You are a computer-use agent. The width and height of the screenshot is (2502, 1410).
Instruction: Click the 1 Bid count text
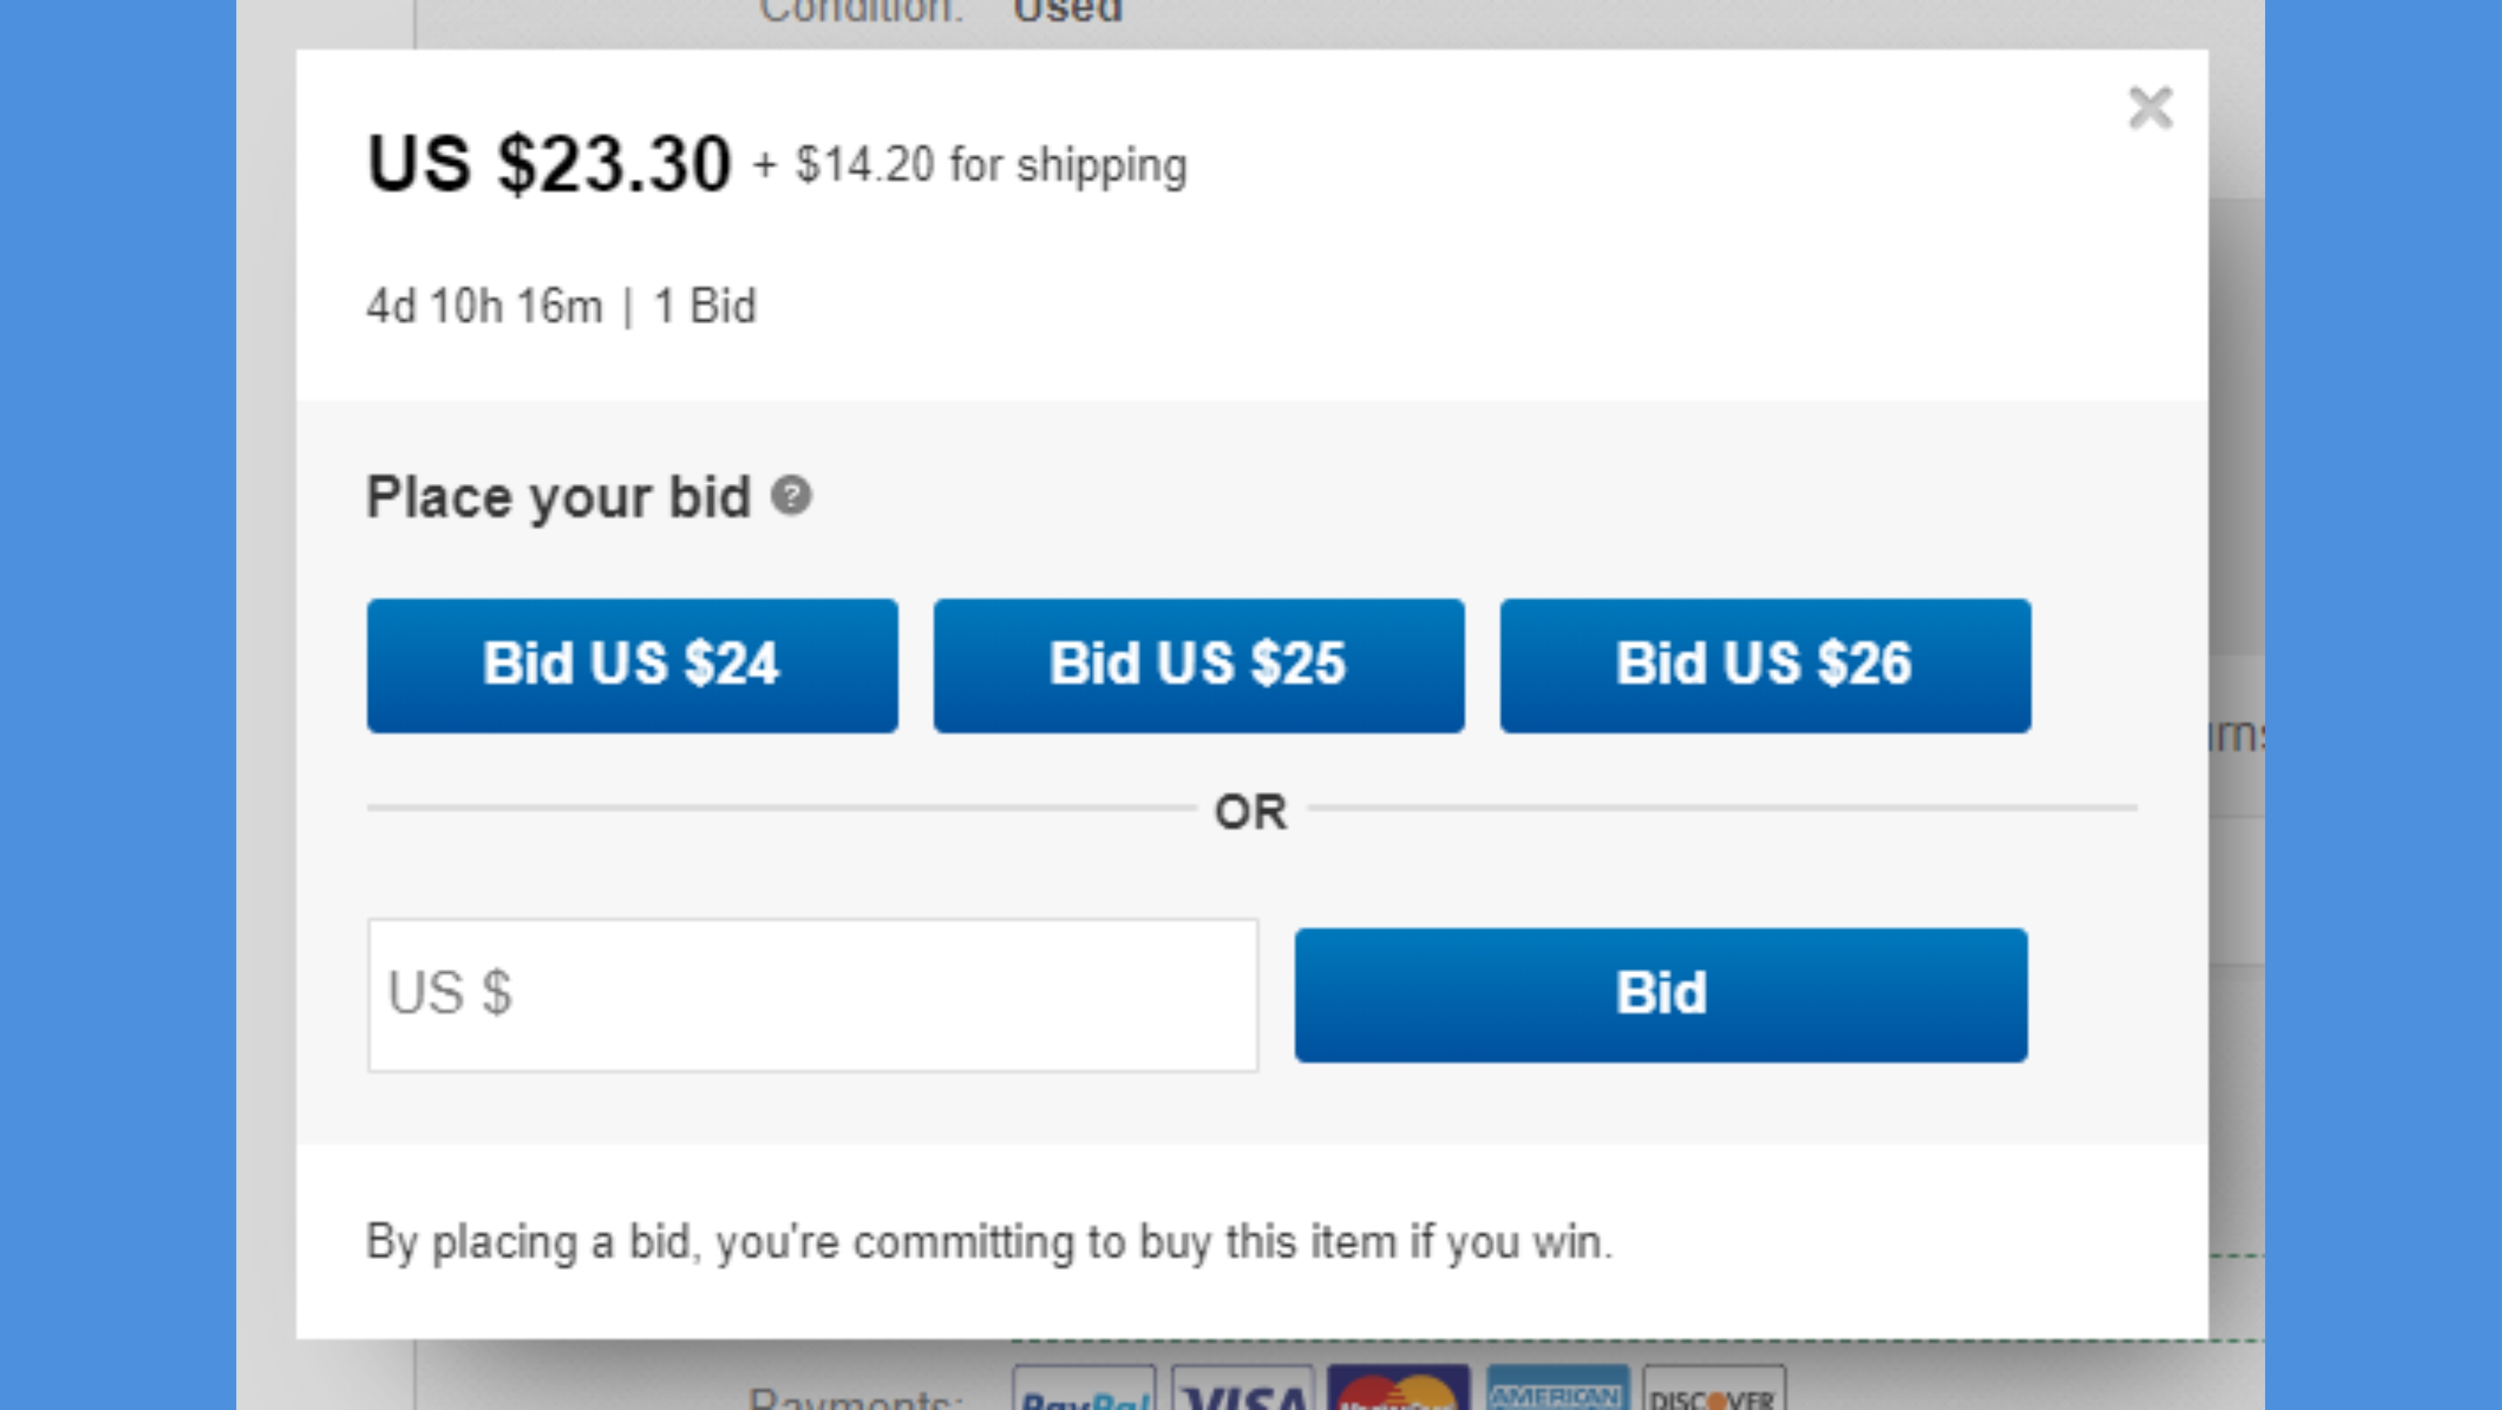pos(705,307)
